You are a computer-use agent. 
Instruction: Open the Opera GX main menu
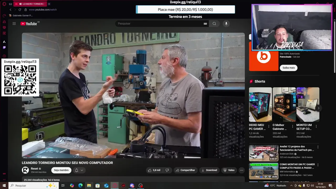4,4
